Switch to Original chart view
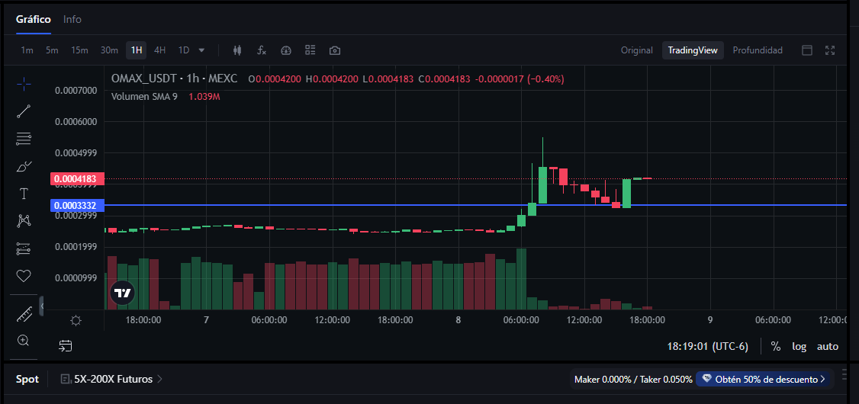The image size is (859, 404). pyautogui.click(x=636, y=50)
